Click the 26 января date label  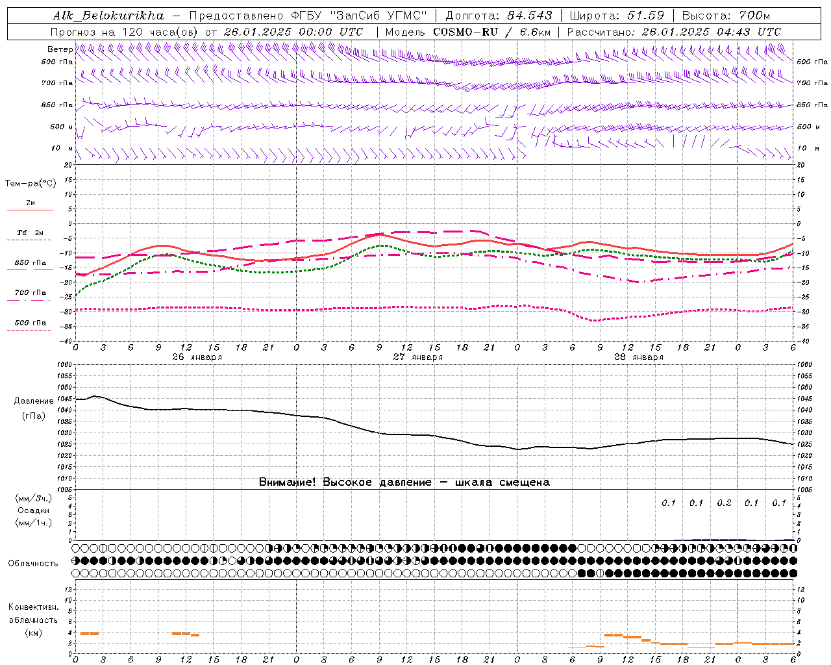(x=197, y=357)
